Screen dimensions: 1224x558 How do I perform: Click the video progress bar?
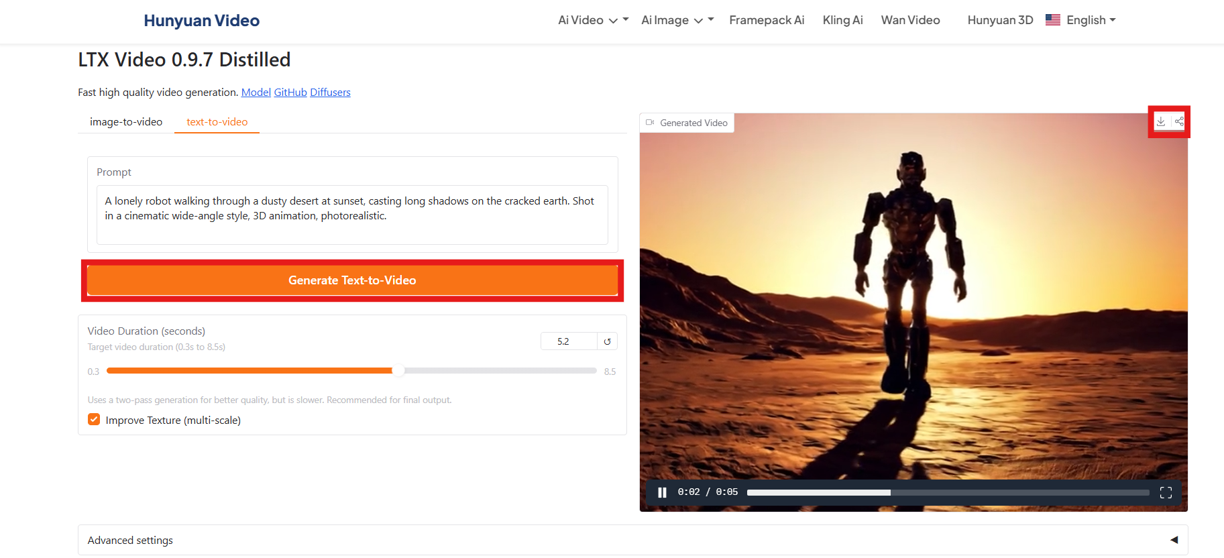[948, 492]
